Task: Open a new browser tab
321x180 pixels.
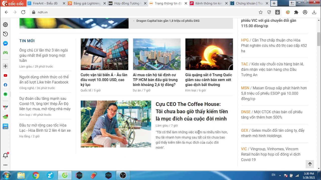Action: click(x=274, y=3)
